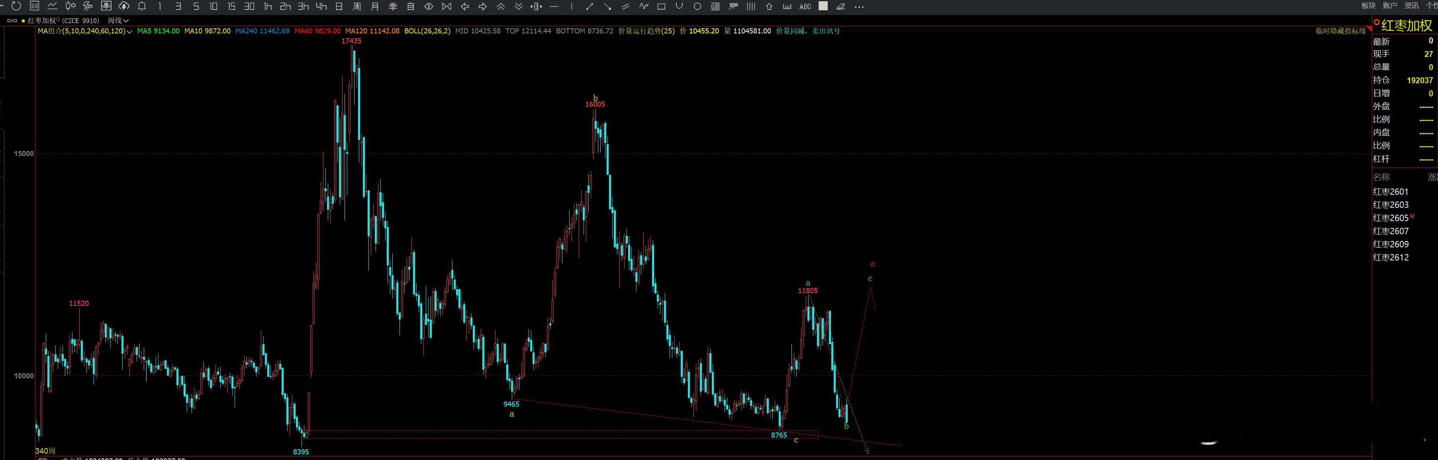Click the up arrow marker tool

pos(769,6)
